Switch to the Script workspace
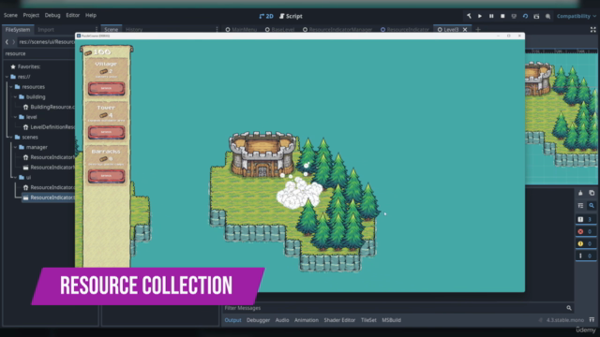The image size is (600, 337). pyautogui.click(x=291, y=16)
